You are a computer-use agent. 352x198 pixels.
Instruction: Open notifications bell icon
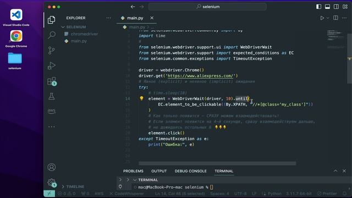[345, 194]
